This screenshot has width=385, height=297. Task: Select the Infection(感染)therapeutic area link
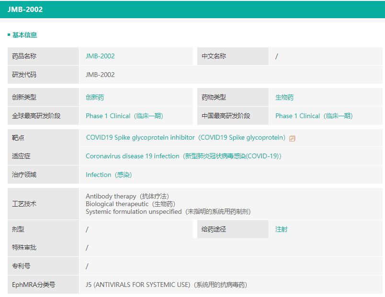pyautogui.click(x=109, y=175)
